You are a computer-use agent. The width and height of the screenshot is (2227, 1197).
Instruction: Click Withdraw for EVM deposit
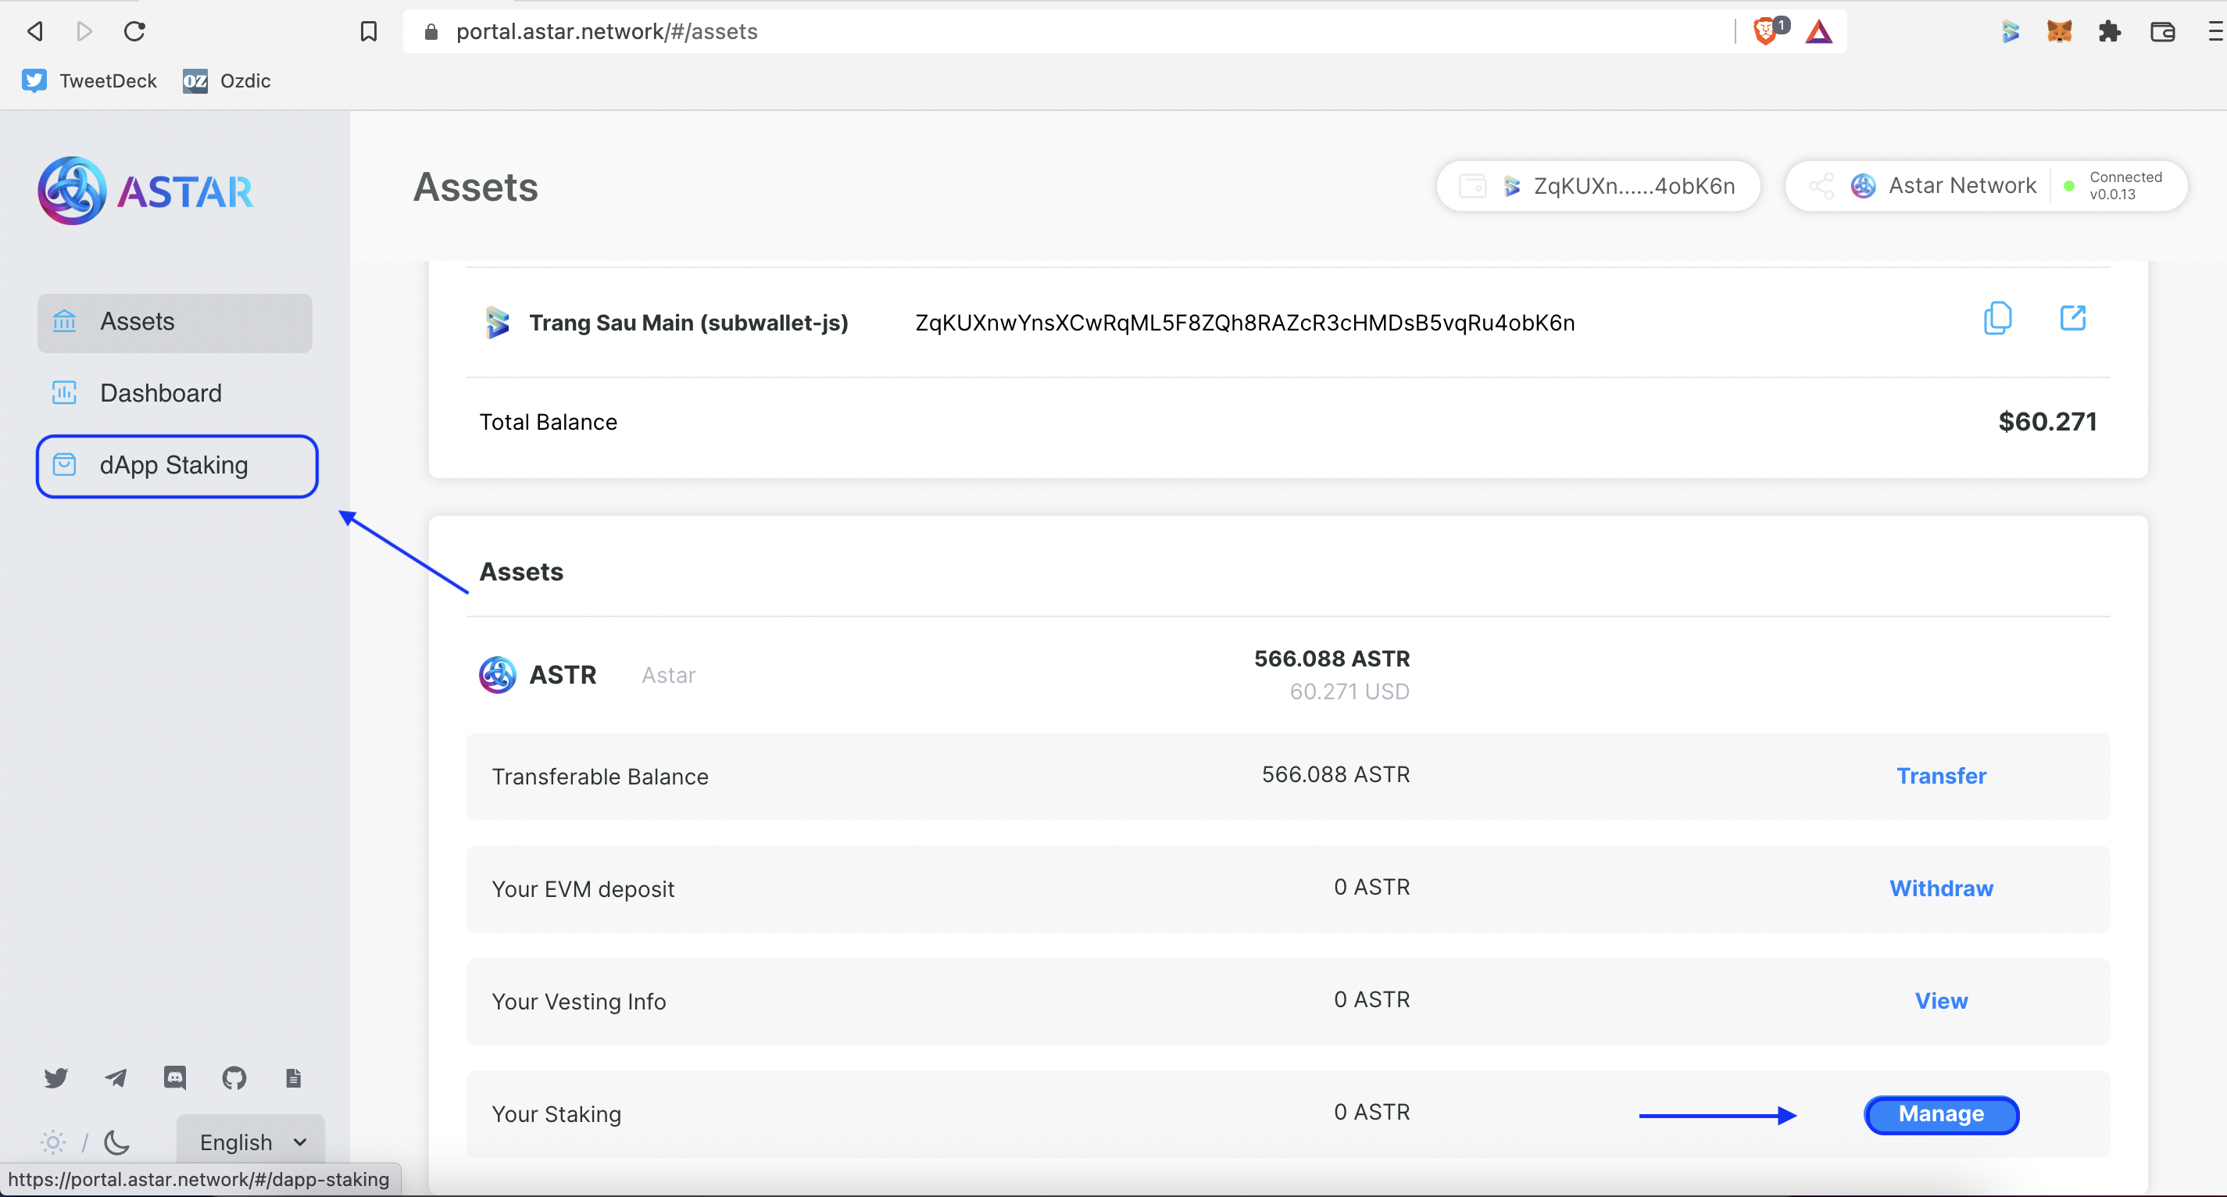pyautogui.click(x=1941, y=888)
